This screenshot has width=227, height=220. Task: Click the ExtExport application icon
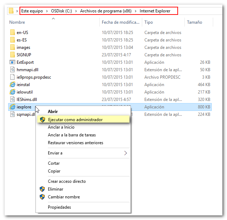12,62
